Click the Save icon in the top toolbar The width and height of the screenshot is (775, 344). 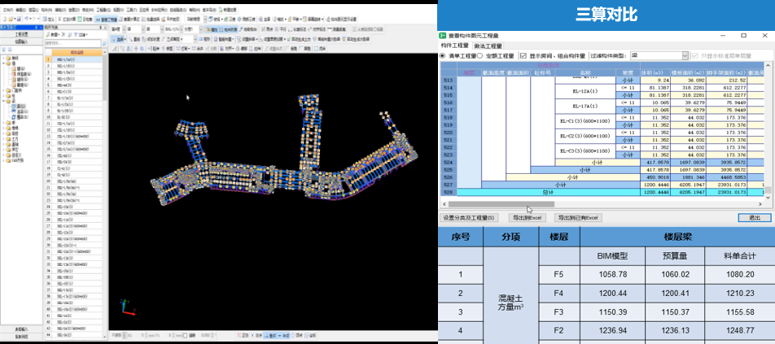pos(19,19)
